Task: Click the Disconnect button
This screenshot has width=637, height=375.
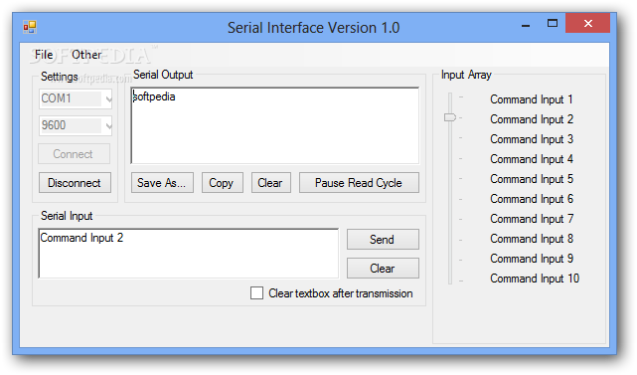Action: (75, 183)
